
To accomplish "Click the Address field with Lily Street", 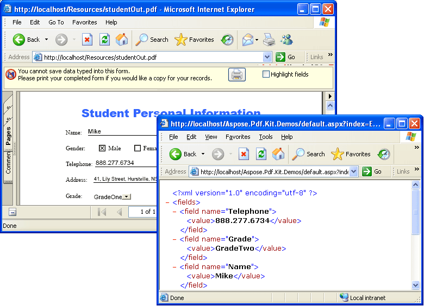I will tap(125, 179).
